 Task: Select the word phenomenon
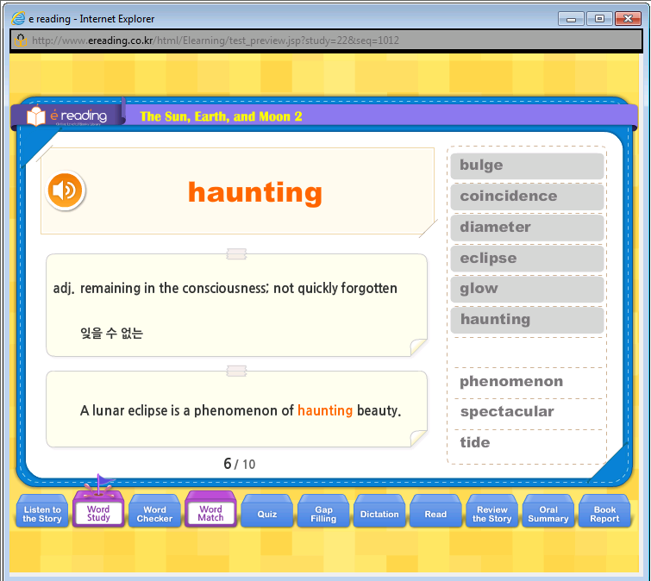511,382
